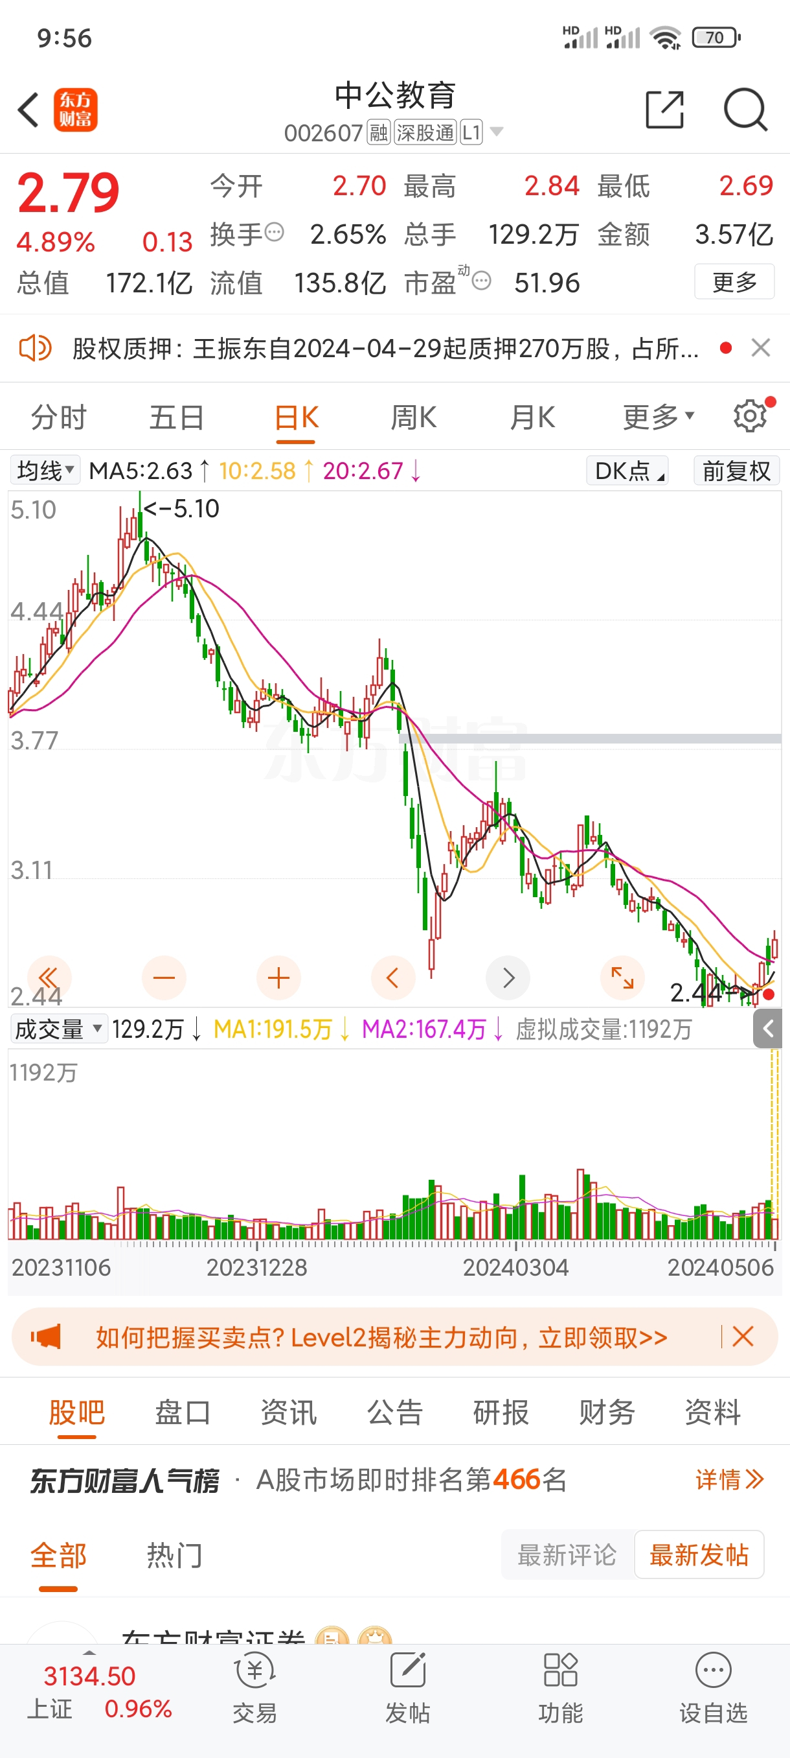The width and height of the screenshot is (790, 1758).
Task: Open the search magnifier icon
Action: [745, 109]
